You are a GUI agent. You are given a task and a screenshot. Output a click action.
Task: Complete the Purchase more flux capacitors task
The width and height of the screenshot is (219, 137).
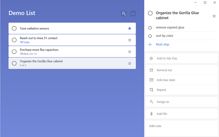click(x=14, y=52)
